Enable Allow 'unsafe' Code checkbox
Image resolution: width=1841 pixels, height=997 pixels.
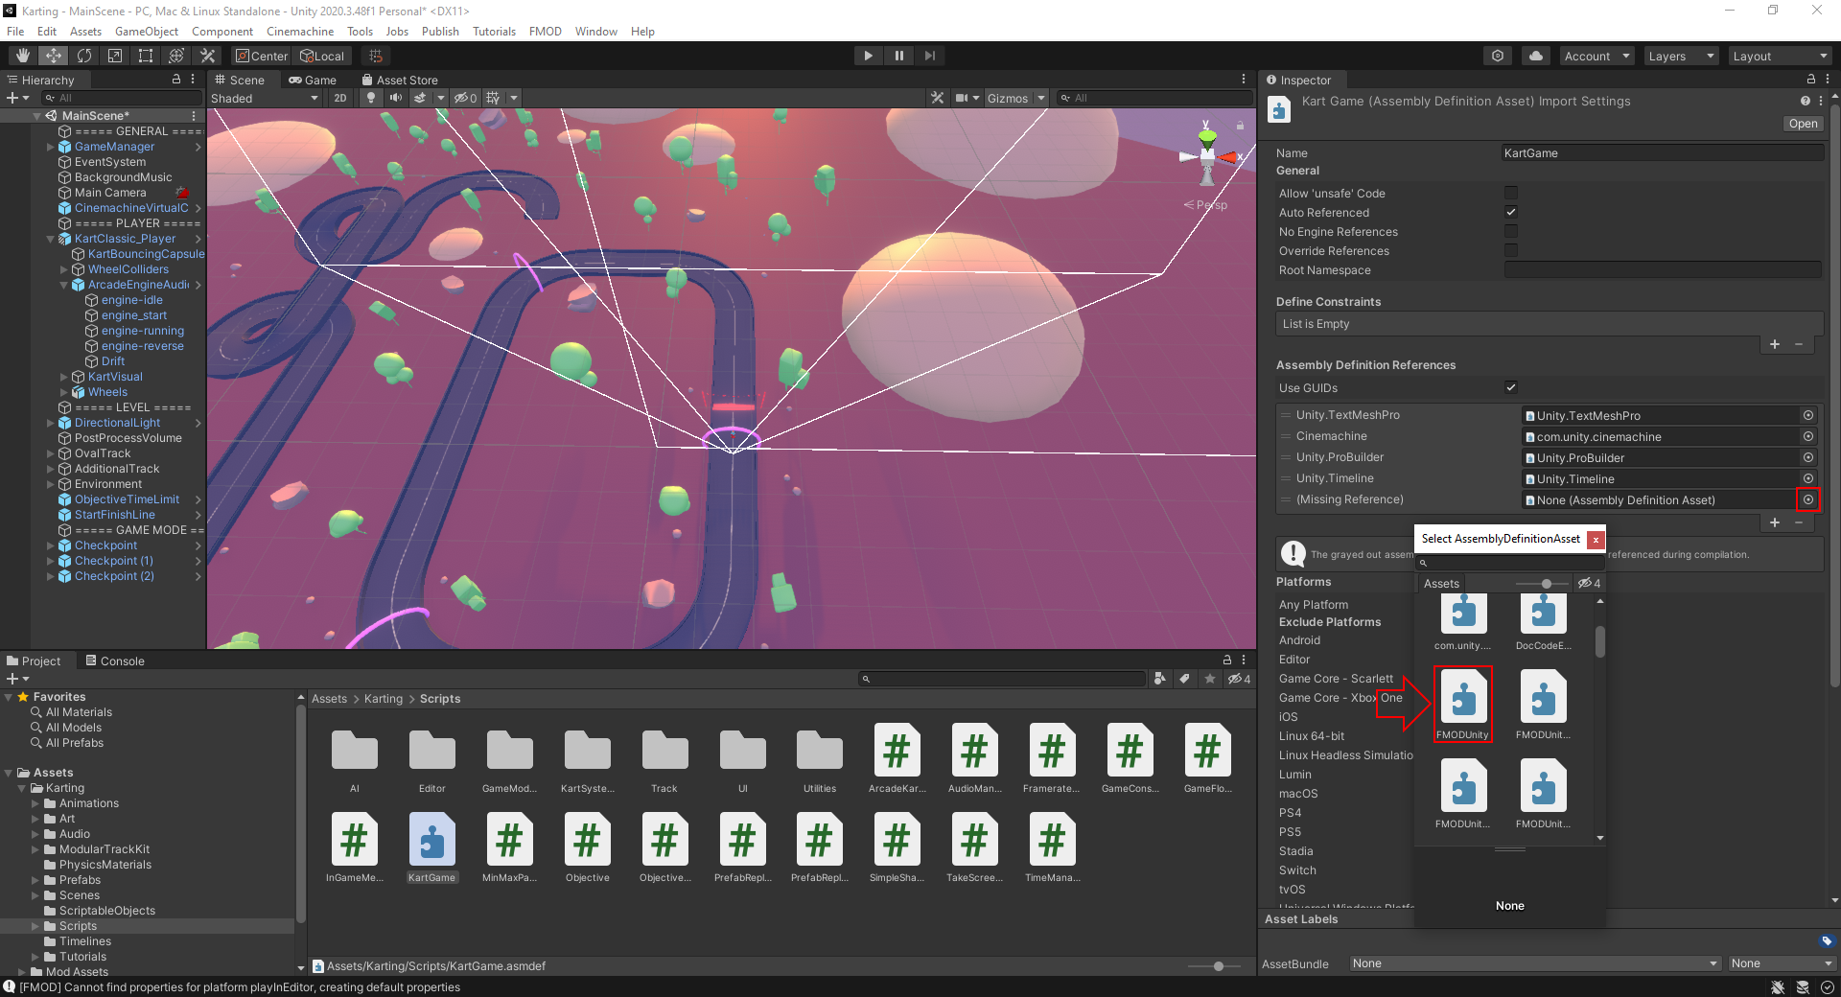(x=1511, y=193)
